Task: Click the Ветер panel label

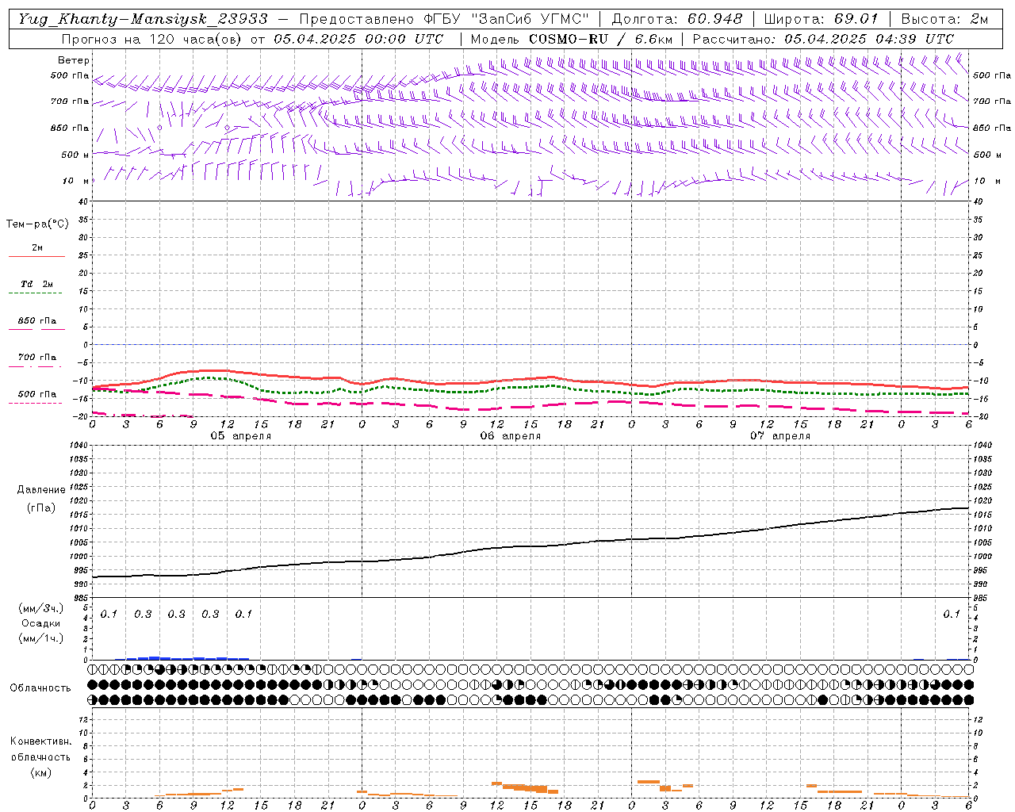Action: coord(74,60)
